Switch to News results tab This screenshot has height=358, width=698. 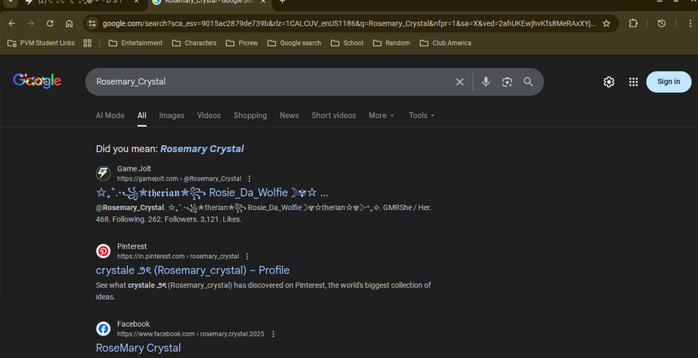pyautogui.click(x=289, y=115)
